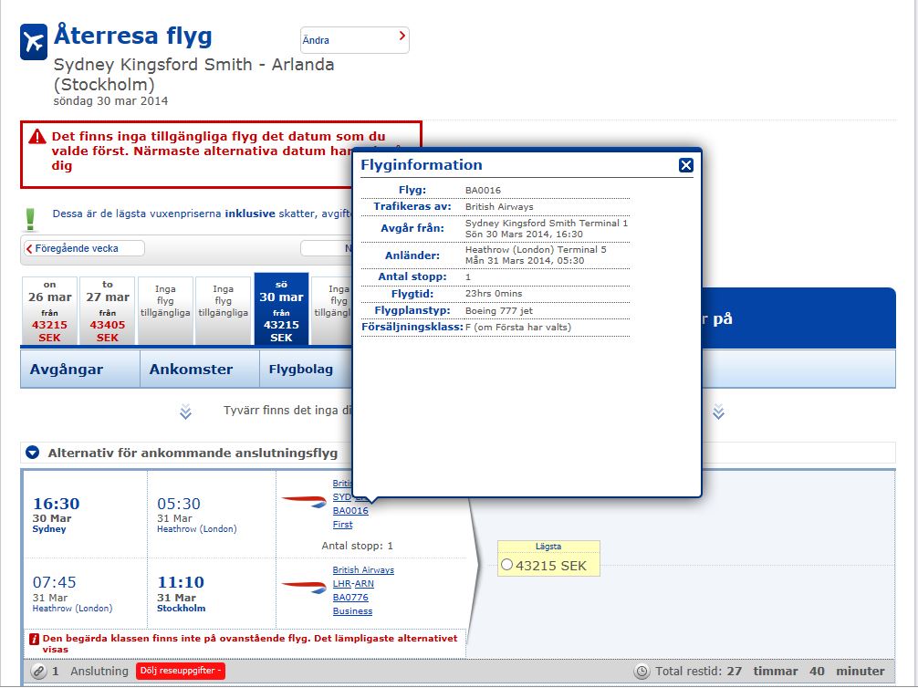Click the paperclip connection icon

click(38, 672)
